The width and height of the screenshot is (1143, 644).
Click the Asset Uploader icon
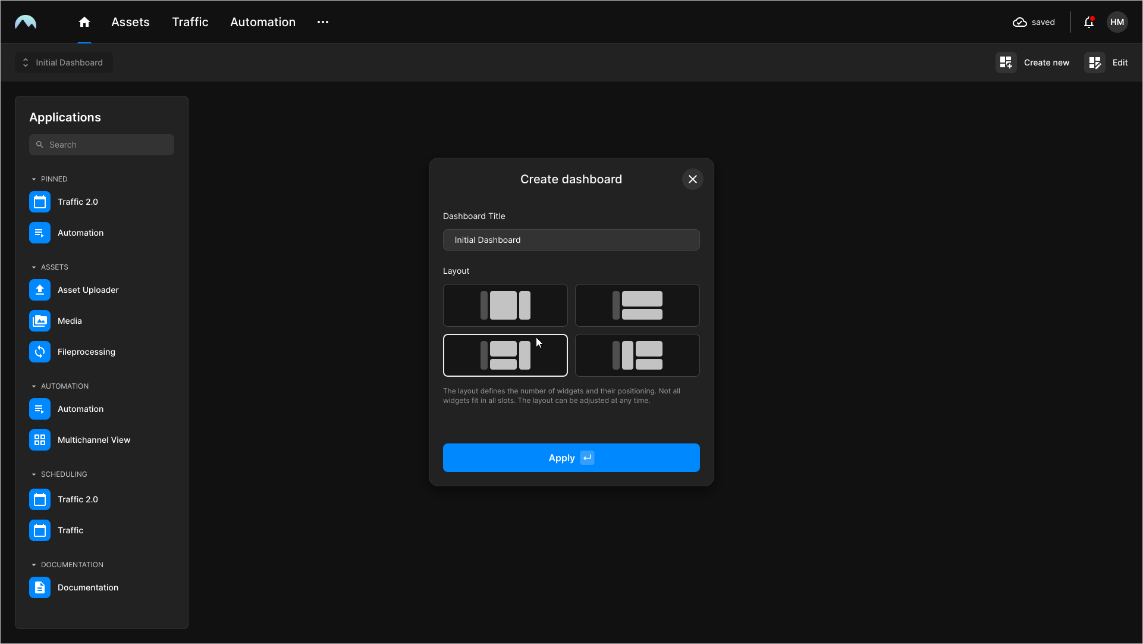pyautogui.click(x=39, y=290)
